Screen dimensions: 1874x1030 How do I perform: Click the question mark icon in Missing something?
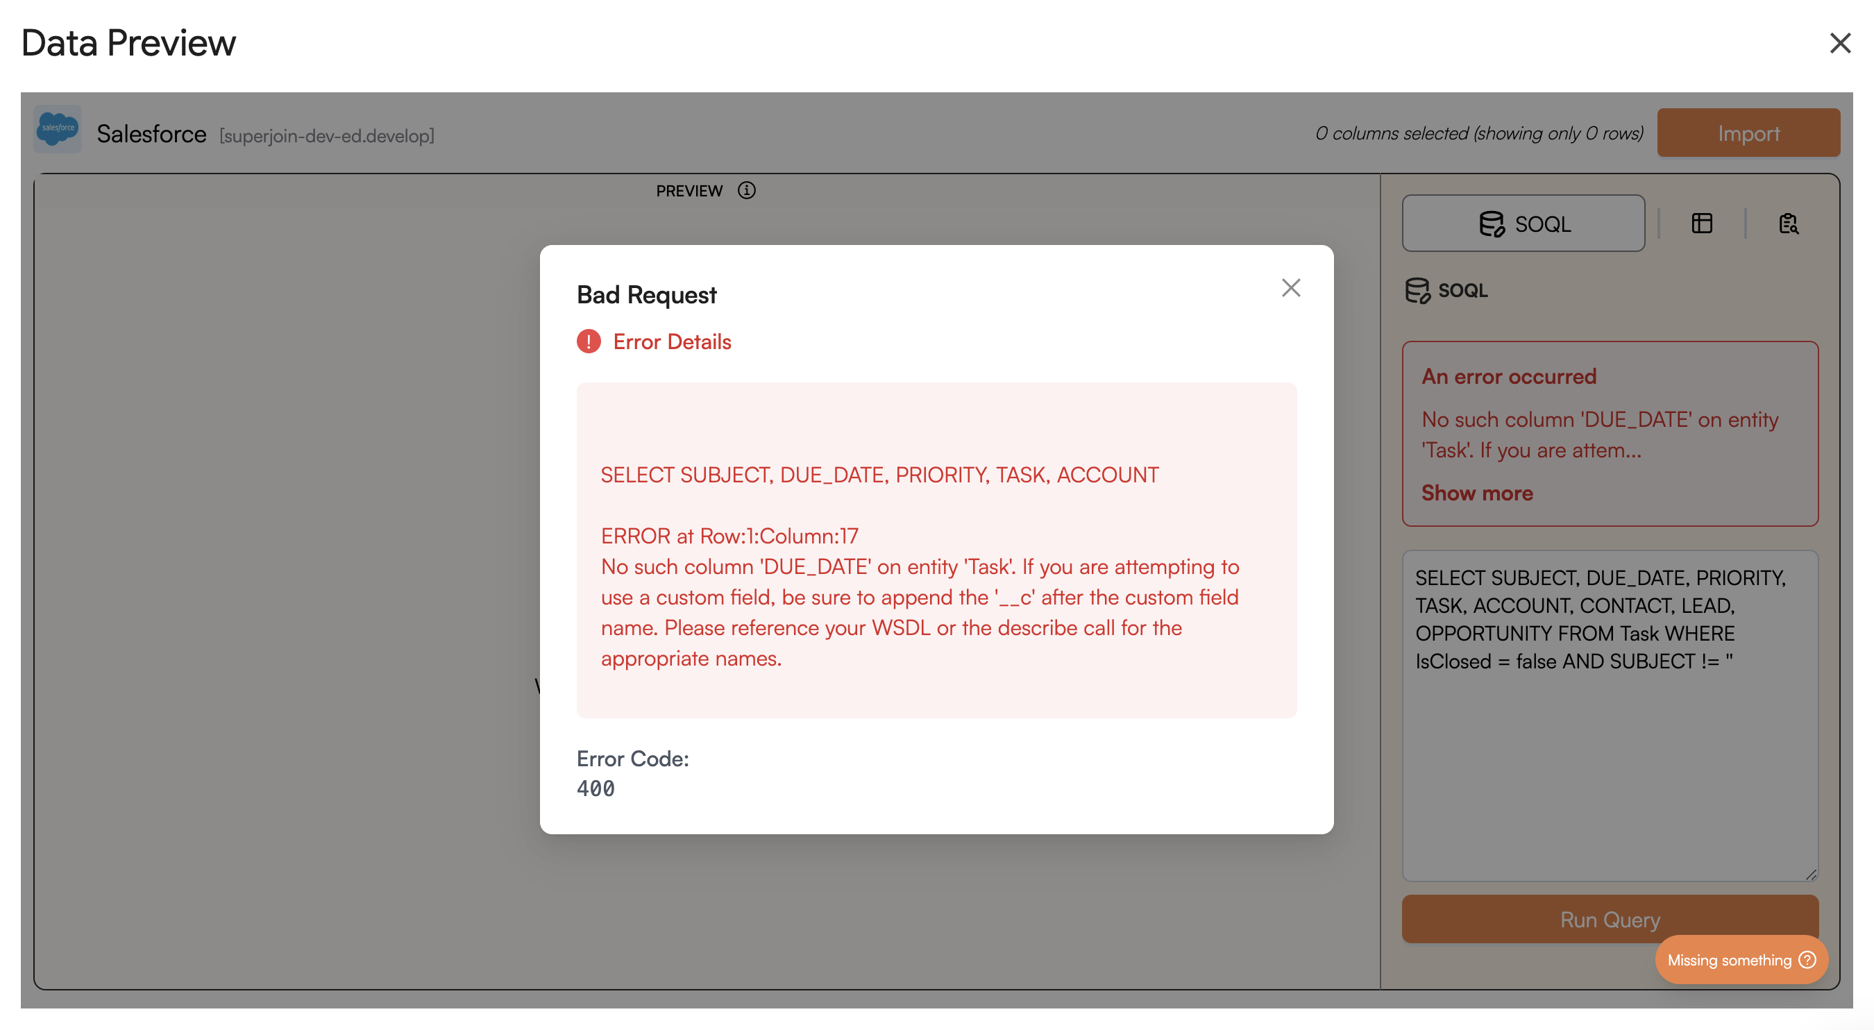tap(1808, 960)
